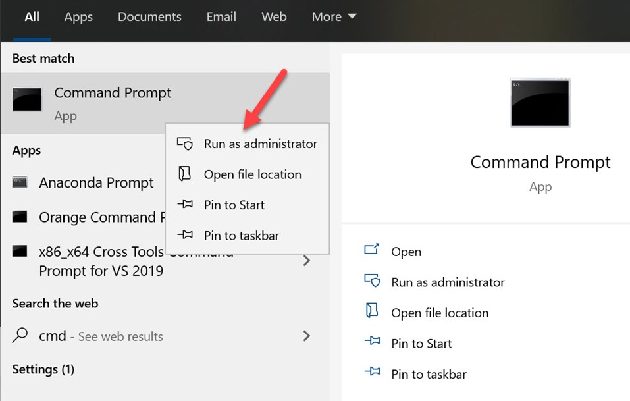This screenshot has width=630, height=401.
Task: Click the Command Prompt icon in Best match
Action: pyautogui.click(x=27, y=99)
